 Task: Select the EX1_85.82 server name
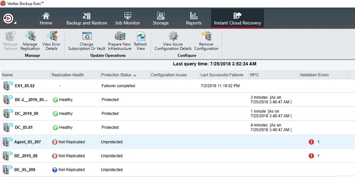[x=25, y=86]
